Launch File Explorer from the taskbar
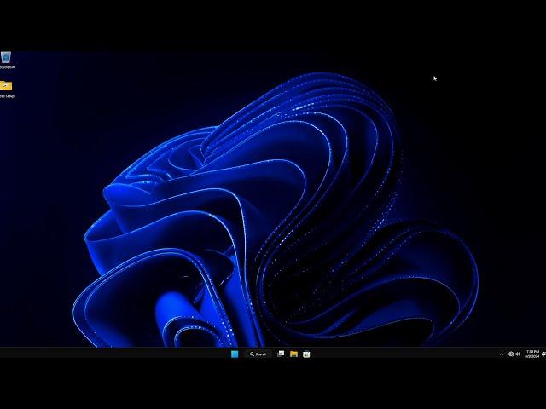 [x=293, y=354]
